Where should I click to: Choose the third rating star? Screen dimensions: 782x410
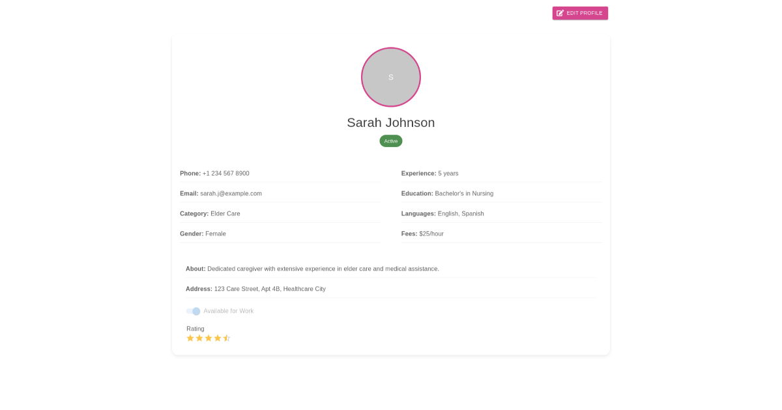[x=209, y=338]
